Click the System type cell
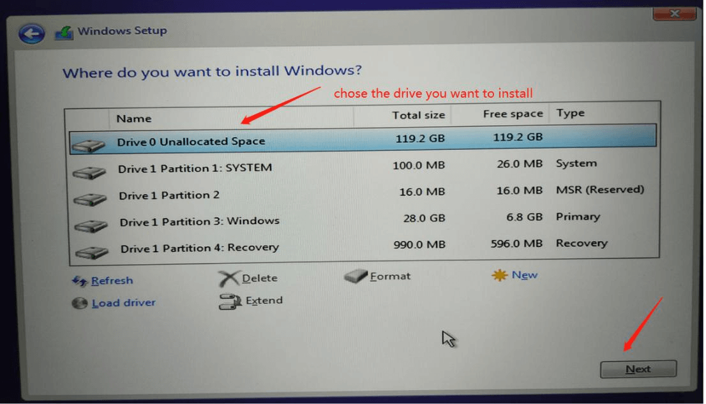This screenshot has height=404, width=706. click(576, 163)
